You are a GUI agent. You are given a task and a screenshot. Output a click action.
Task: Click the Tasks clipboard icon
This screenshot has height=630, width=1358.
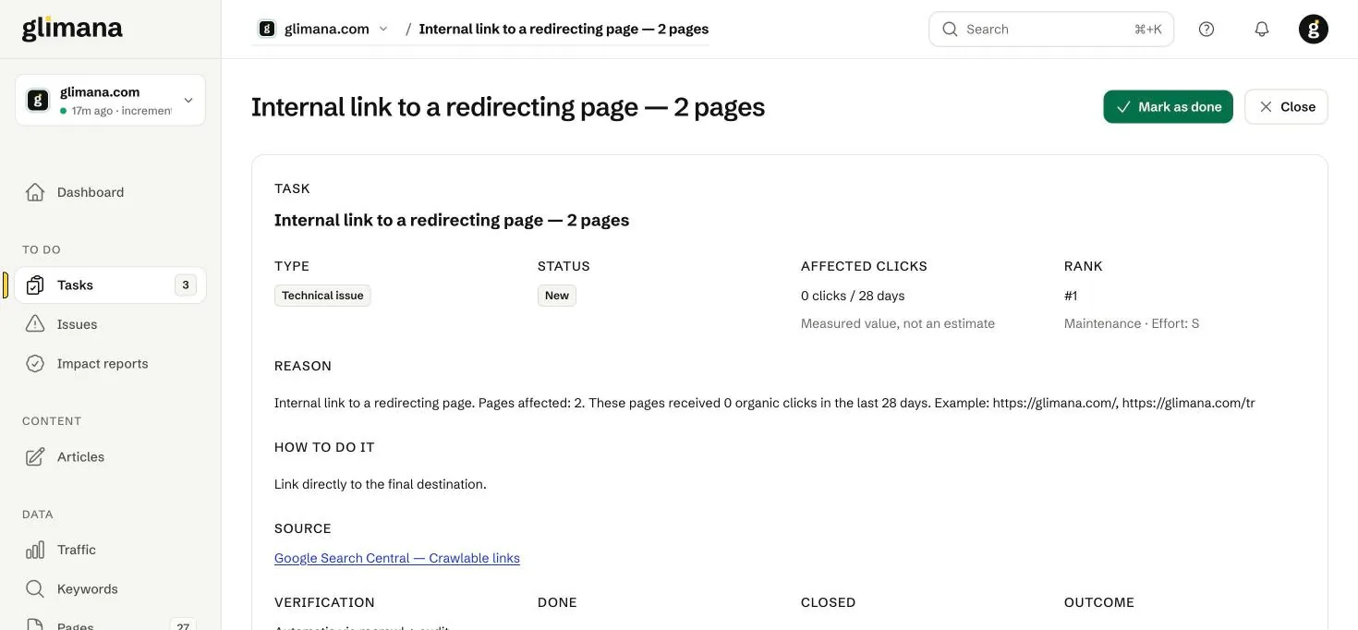click(35, 285)
